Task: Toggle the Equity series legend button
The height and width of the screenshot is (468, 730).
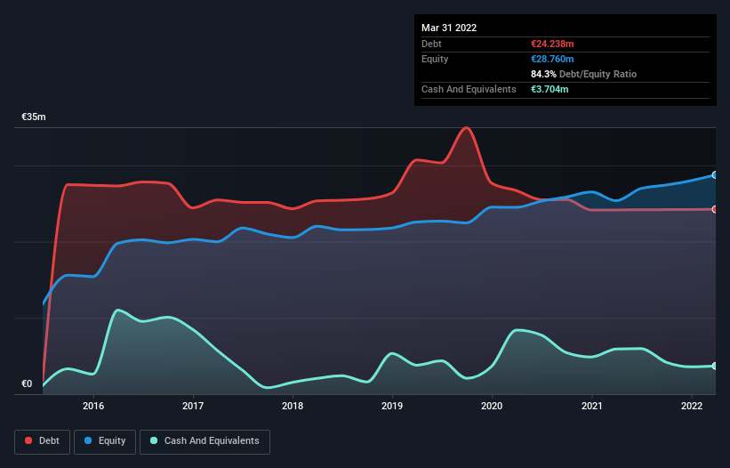Action: click(105, 441)
